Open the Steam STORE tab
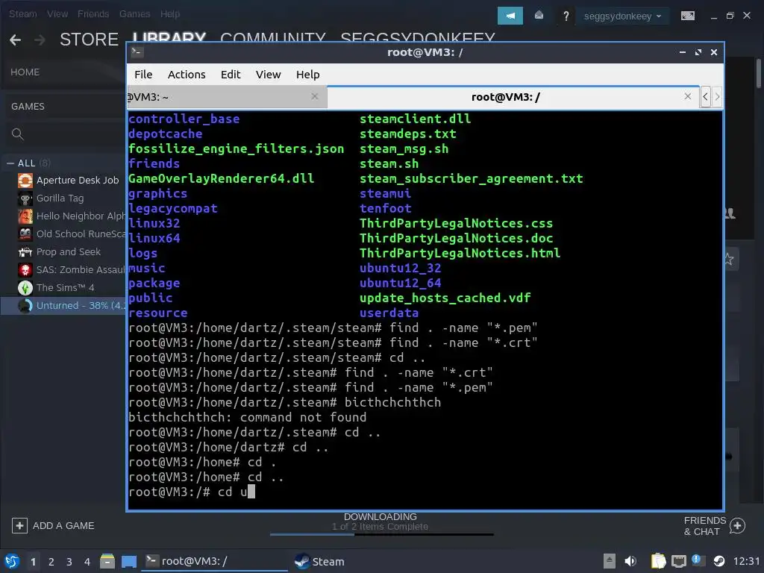 pos(90,40)
